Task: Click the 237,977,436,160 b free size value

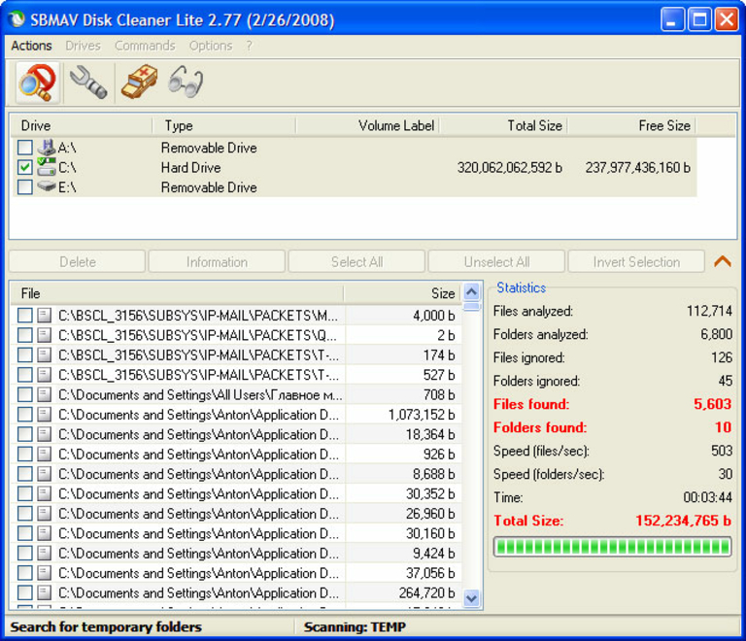Action: pyautogui.click(x=637, y=167)
